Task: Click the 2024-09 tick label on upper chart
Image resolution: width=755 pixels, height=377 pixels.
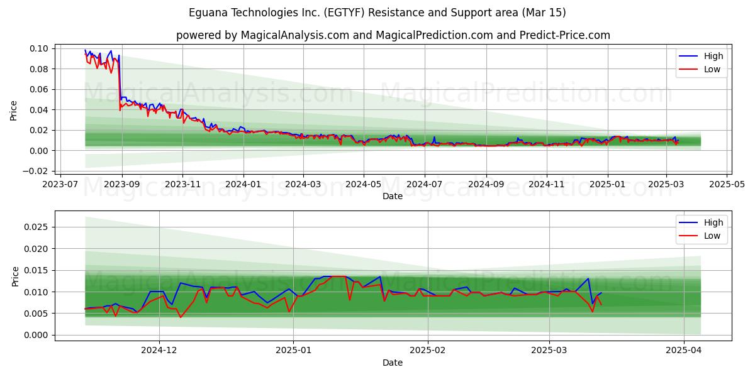Action: [x=486, y=185]
